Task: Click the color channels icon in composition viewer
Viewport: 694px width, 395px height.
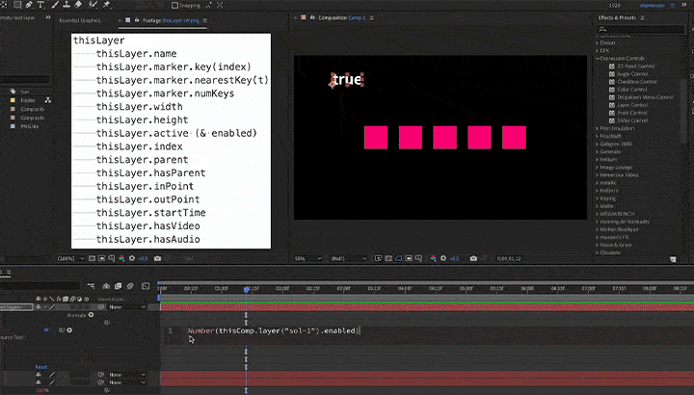Action: tap(433, 258)
